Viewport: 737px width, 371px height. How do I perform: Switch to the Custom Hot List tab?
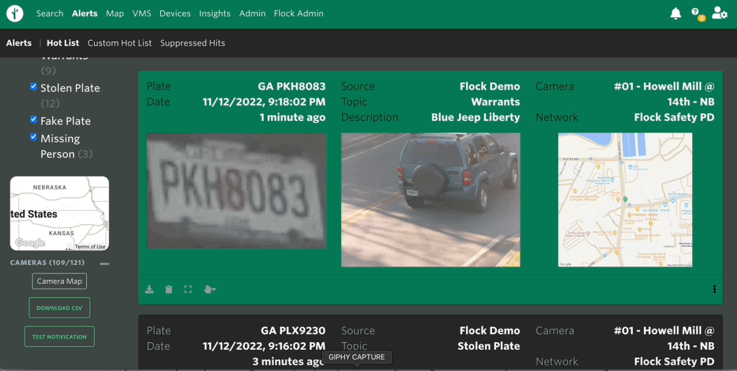(x=119, y=43)
